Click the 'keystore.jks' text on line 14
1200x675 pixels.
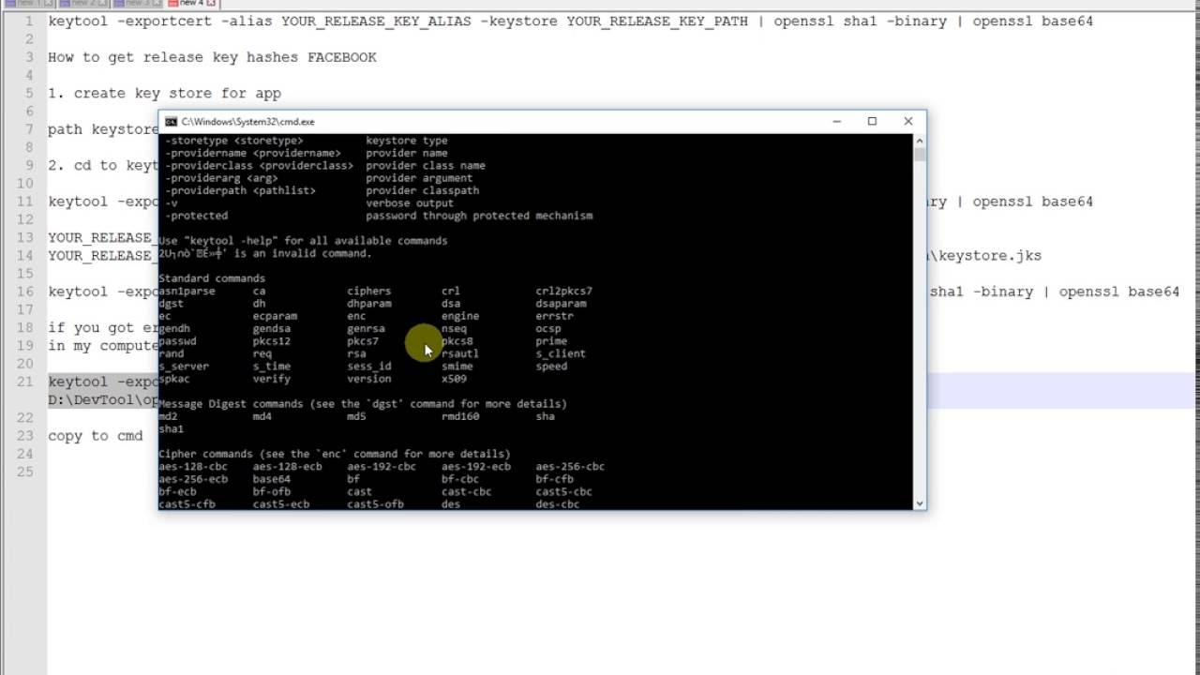tap(989, 255)
